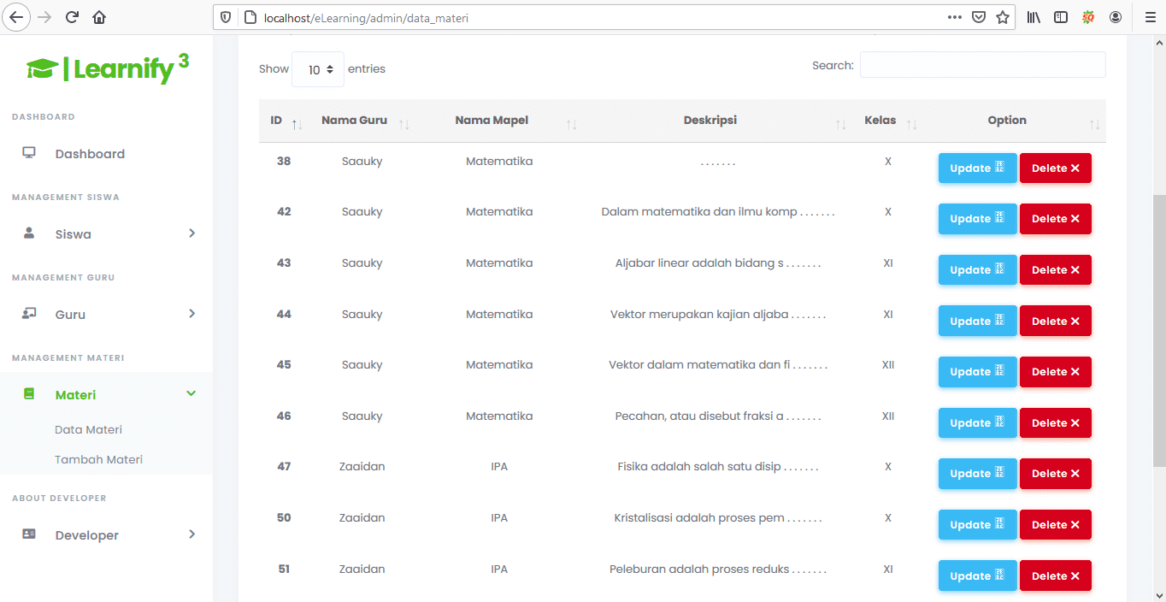Toggle sorting on the ID column
This screenshot has height=602, width=1166.
click(x=297, y=121)
